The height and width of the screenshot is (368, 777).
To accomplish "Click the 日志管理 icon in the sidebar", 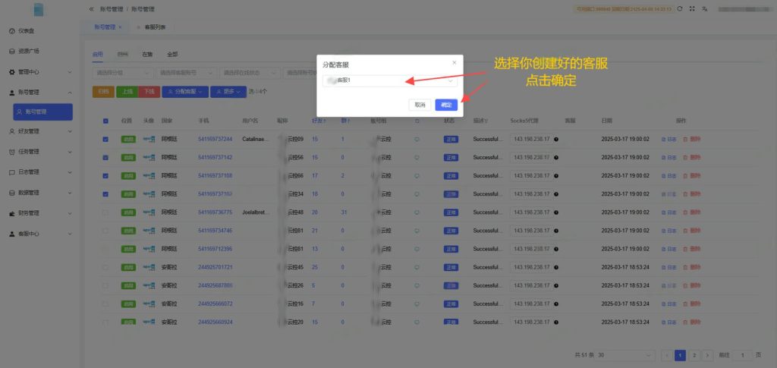I will point(12,172).
